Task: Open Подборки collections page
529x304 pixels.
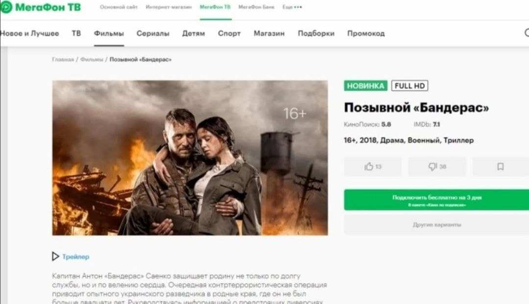Action: 316,33
